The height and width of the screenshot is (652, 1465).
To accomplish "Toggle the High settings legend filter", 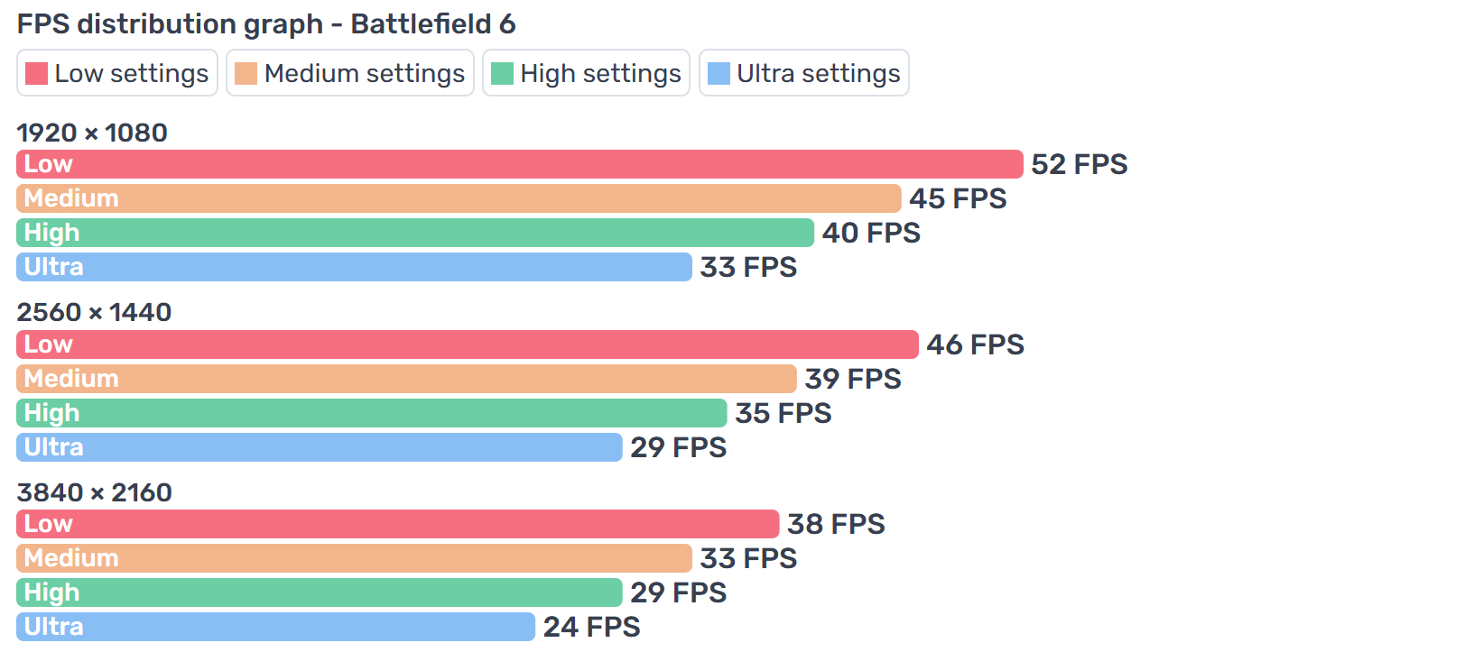I will tap(586, 73).
